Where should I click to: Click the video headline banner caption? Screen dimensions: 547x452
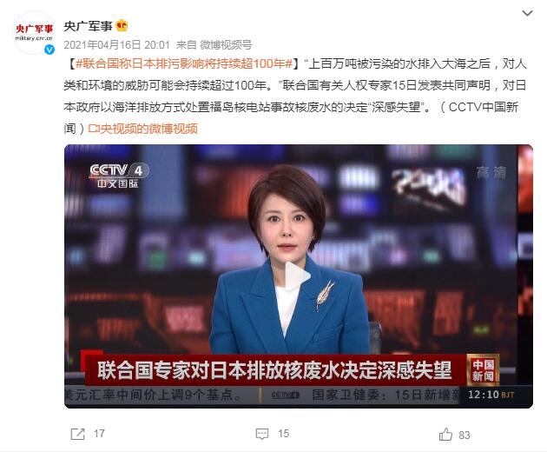pyautogui.click(x=274, y=370)
